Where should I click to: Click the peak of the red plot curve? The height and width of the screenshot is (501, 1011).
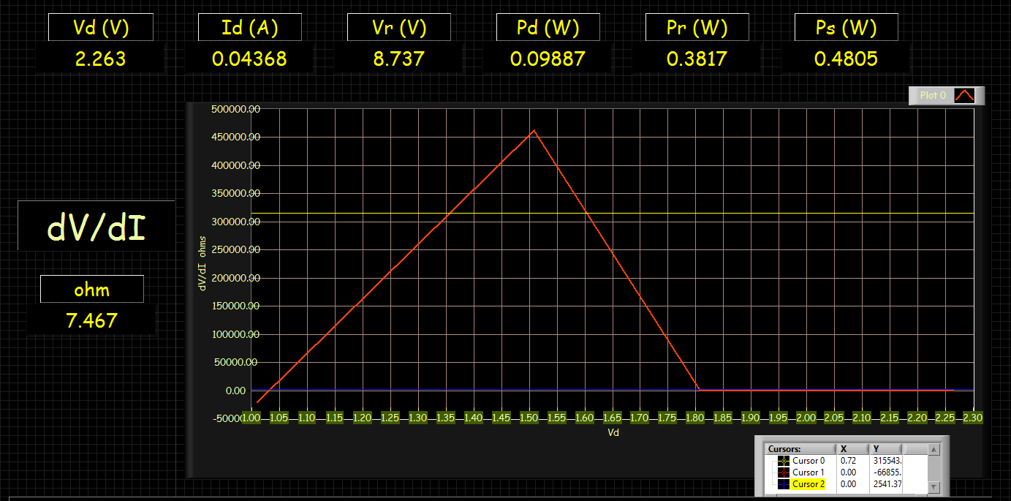[534, 131]
